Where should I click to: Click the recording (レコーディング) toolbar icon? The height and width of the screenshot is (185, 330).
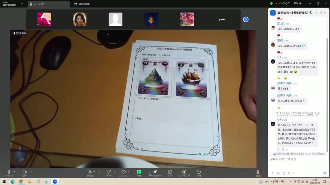click(x=184, y=172)
